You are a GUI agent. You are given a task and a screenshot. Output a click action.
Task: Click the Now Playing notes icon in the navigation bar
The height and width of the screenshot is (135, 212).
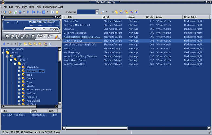(x=20, y=44)
